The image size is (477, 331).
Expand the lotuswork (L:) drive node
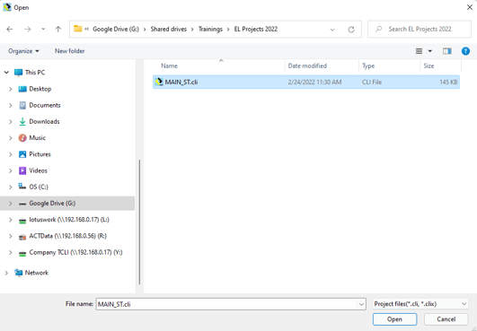coord(11,220)
